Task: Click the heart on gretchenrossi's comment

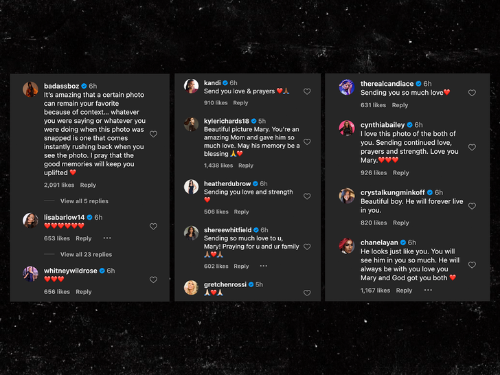Action: (307, 293)
